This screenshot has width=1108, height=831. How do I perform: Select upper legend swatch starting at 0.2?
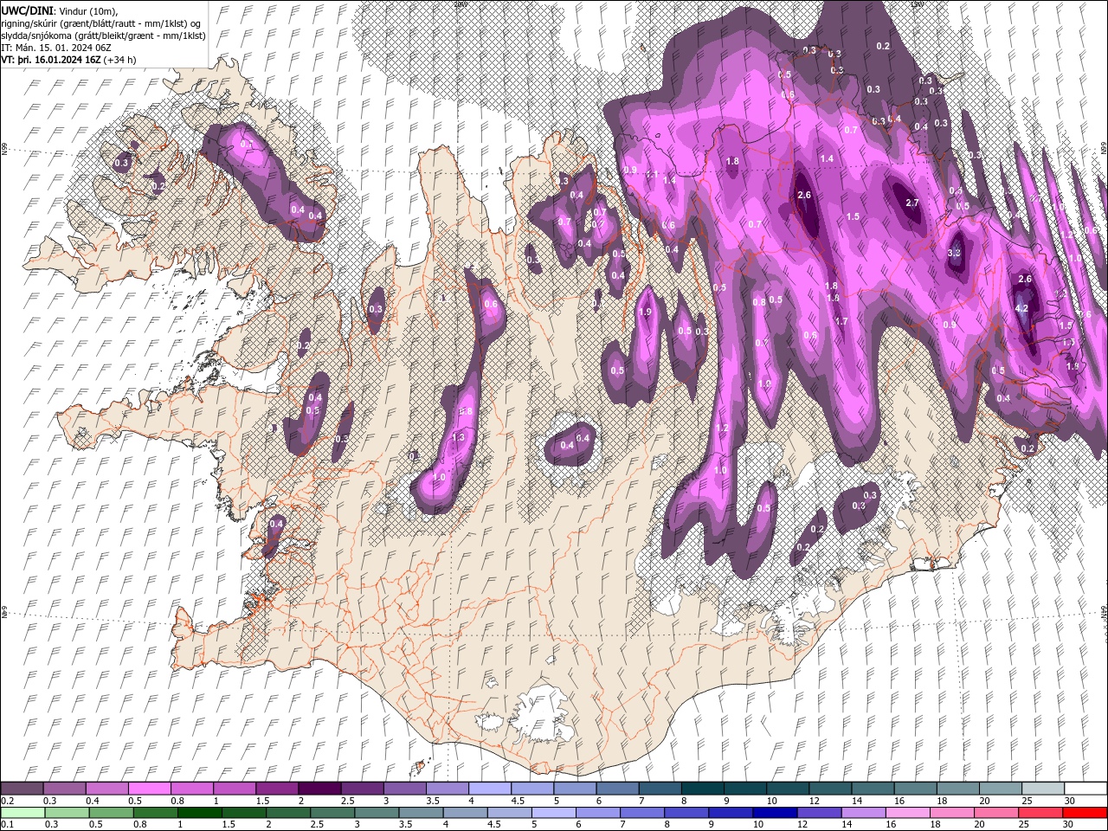22,789
